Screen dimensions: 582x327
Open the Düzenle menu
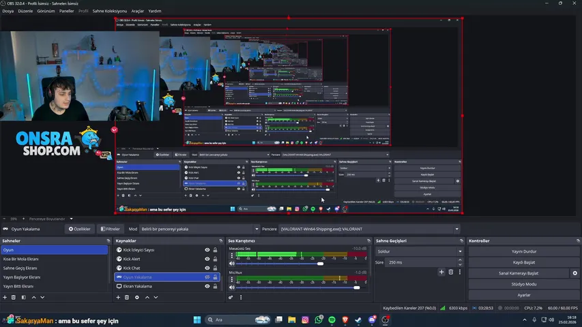click(25, 11)
